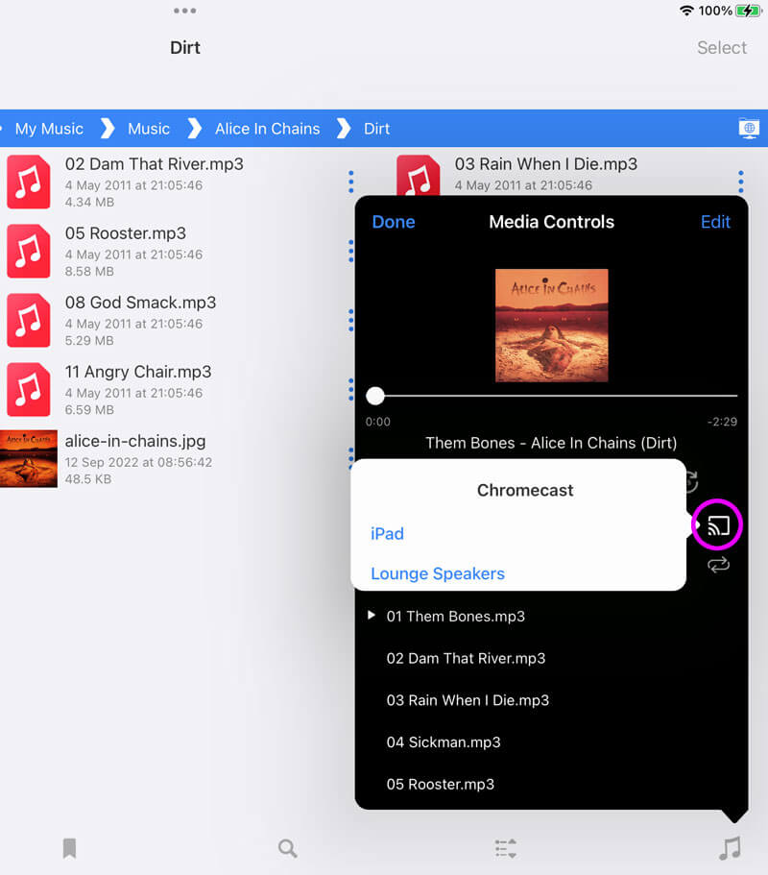
Task: Tap the Them Bones track title
Action: point(551,443)
